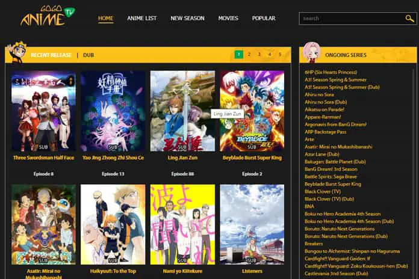The image size is (419, 279).
Task: Open Bungou to Alchemist: Shinpan no Haguruma
Action: coord(352,251)
